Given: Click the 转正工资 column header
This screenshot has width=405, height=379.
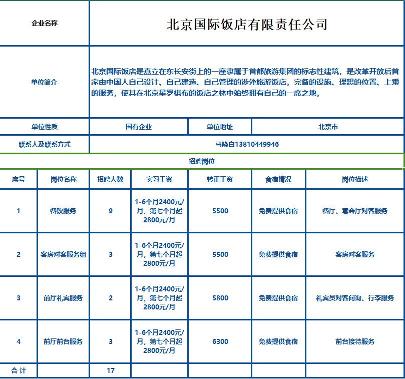Looking at the screenshot, I should (x=220, y=179).
